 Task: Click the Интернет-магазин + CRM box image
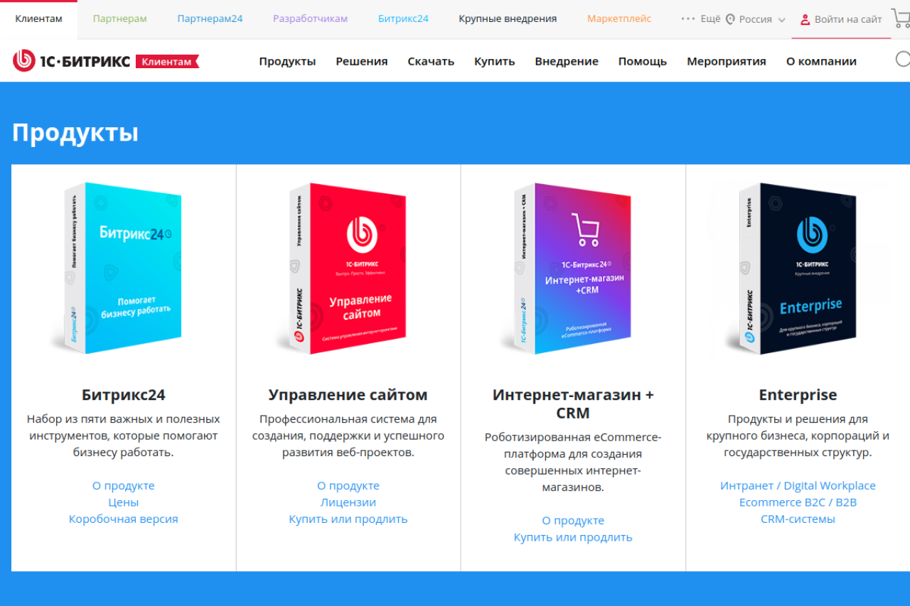click(x=572, y=268)
